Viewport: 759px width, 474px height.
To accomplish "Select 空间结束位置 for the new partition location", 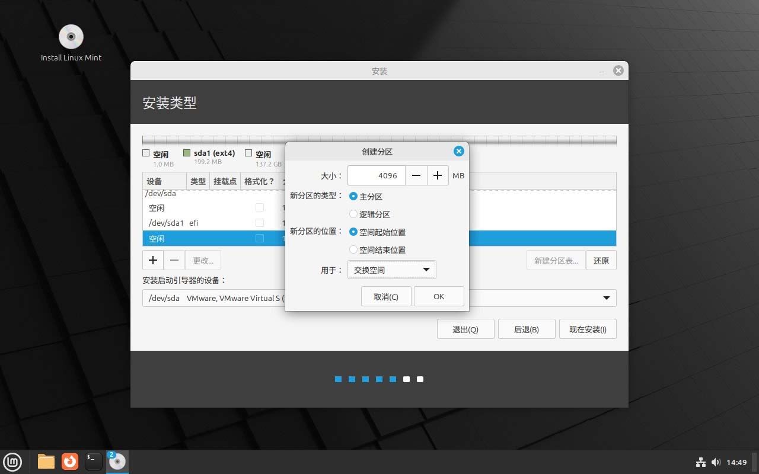I will point(353,249).
